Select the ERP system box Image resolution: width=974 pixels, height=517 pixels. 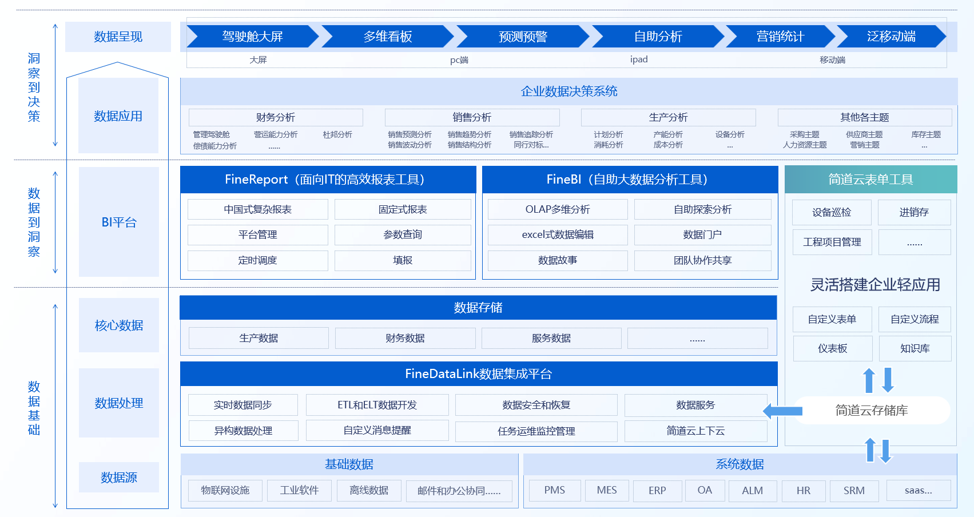click(657, 491)
